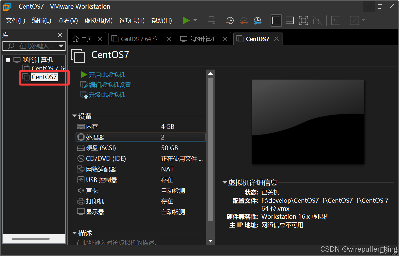The image size is (399, 256).
Task: Click the 4 GB memory value
Action: (x=167, y=127)
